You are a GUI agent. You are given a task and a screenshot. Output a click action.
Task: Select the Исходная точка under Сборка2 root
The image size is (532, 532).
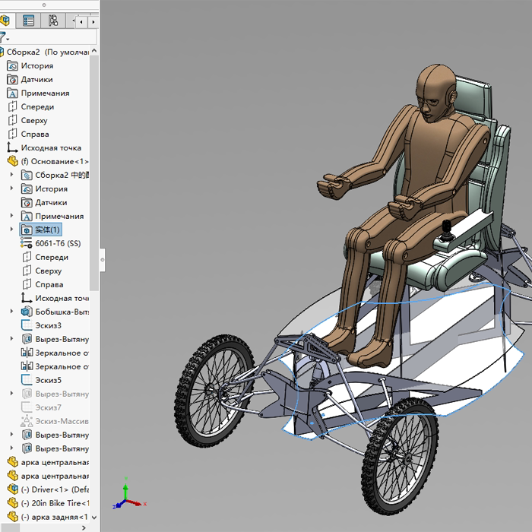(50, 147)
